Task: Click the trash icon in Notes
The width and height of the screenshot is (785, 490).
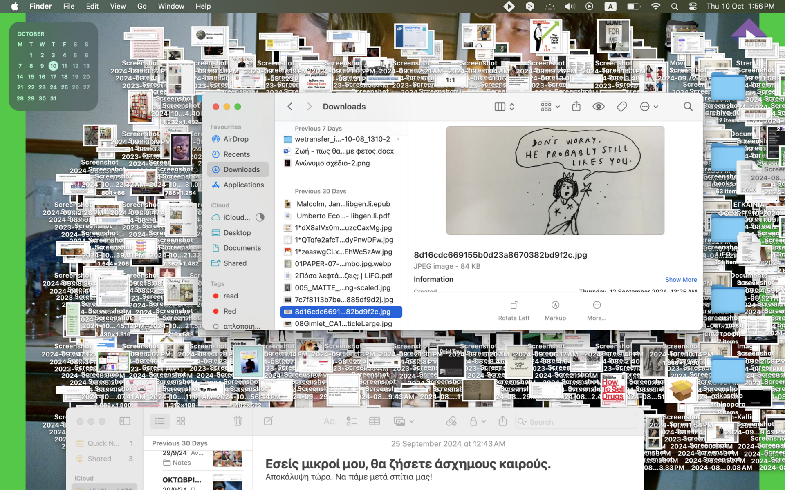Action: click(238, 421)
